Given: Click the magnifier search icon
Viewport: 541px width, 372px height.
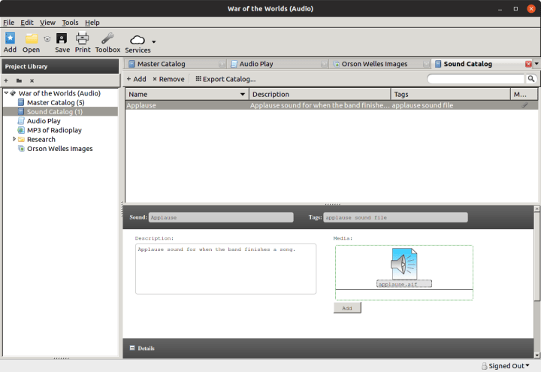Looking at the screenshot, I should (531, 79).
